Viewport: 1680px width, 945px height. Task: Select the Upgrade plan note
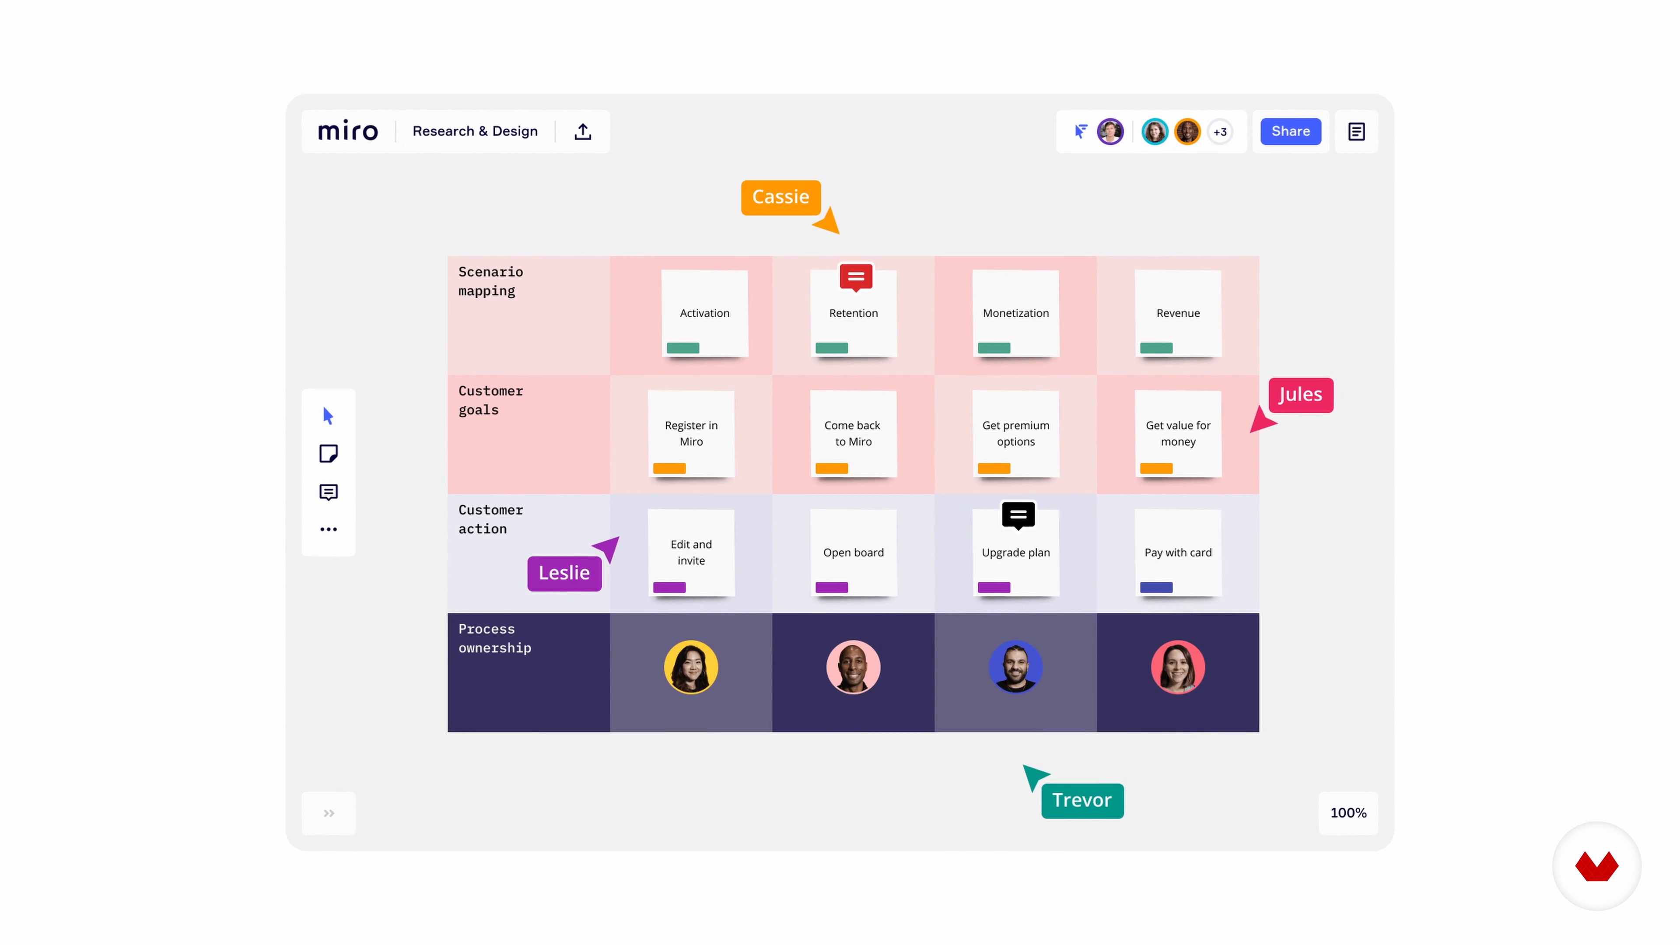coord(1015,553)
